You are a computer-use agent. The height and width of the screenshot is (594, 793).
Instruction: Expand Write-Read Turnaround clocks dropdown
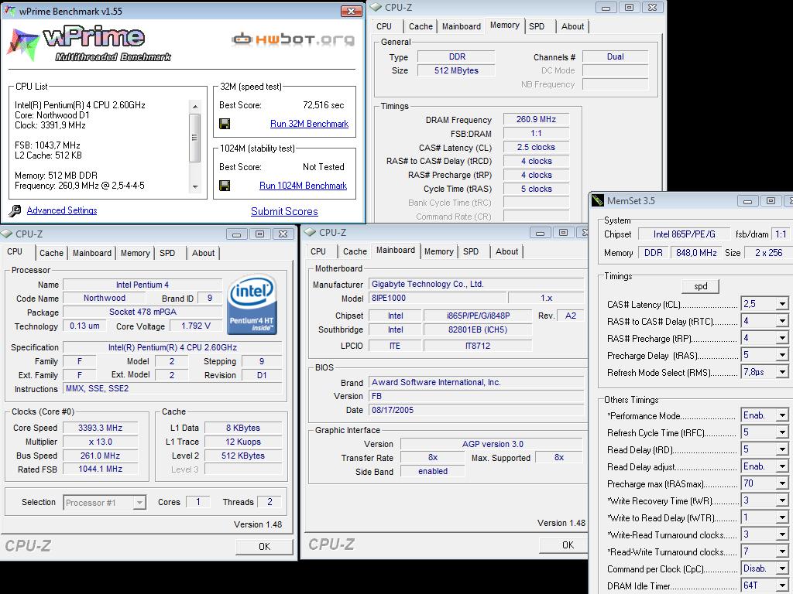pos(782,535)
